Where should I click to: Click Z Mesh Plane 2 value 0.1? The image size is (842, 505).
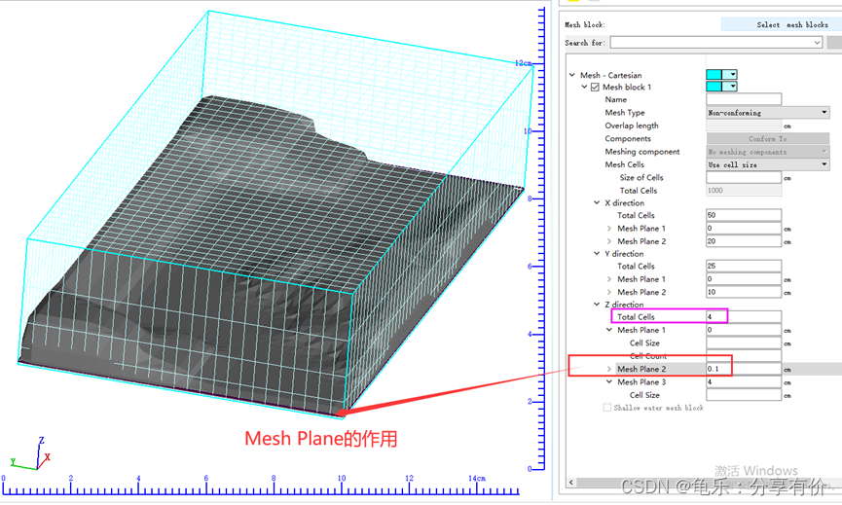coord(744,369)
